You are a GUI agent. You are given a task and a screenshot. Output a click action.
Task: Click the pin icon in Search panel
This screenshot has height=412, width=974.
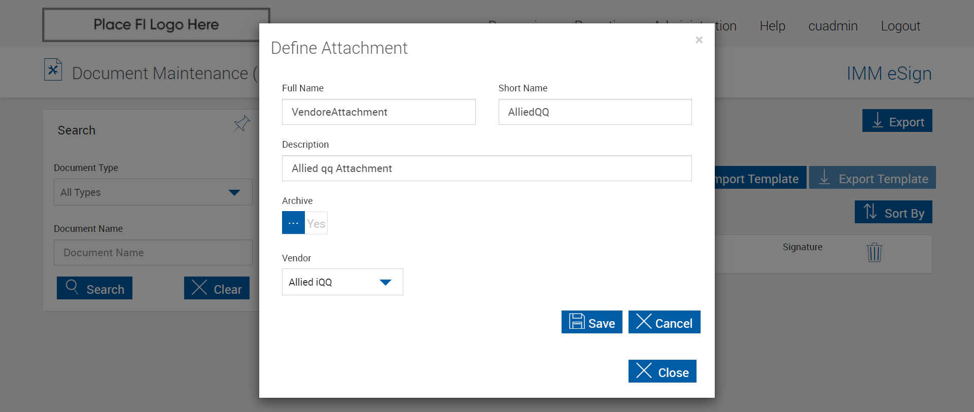coord(242,123)
